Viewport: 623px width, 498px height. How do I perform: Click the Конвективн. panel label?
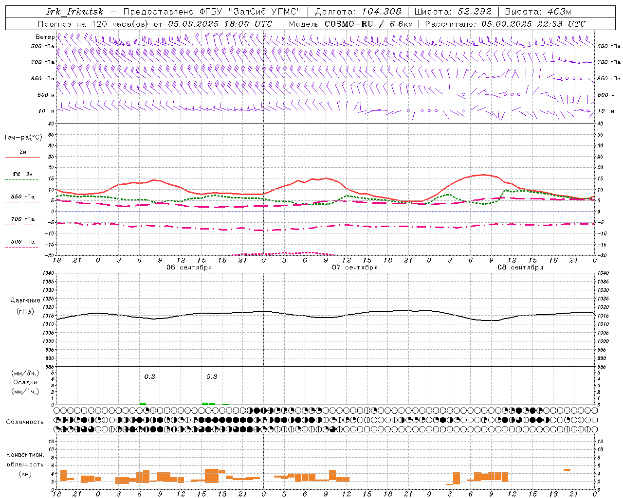point(25,455)
